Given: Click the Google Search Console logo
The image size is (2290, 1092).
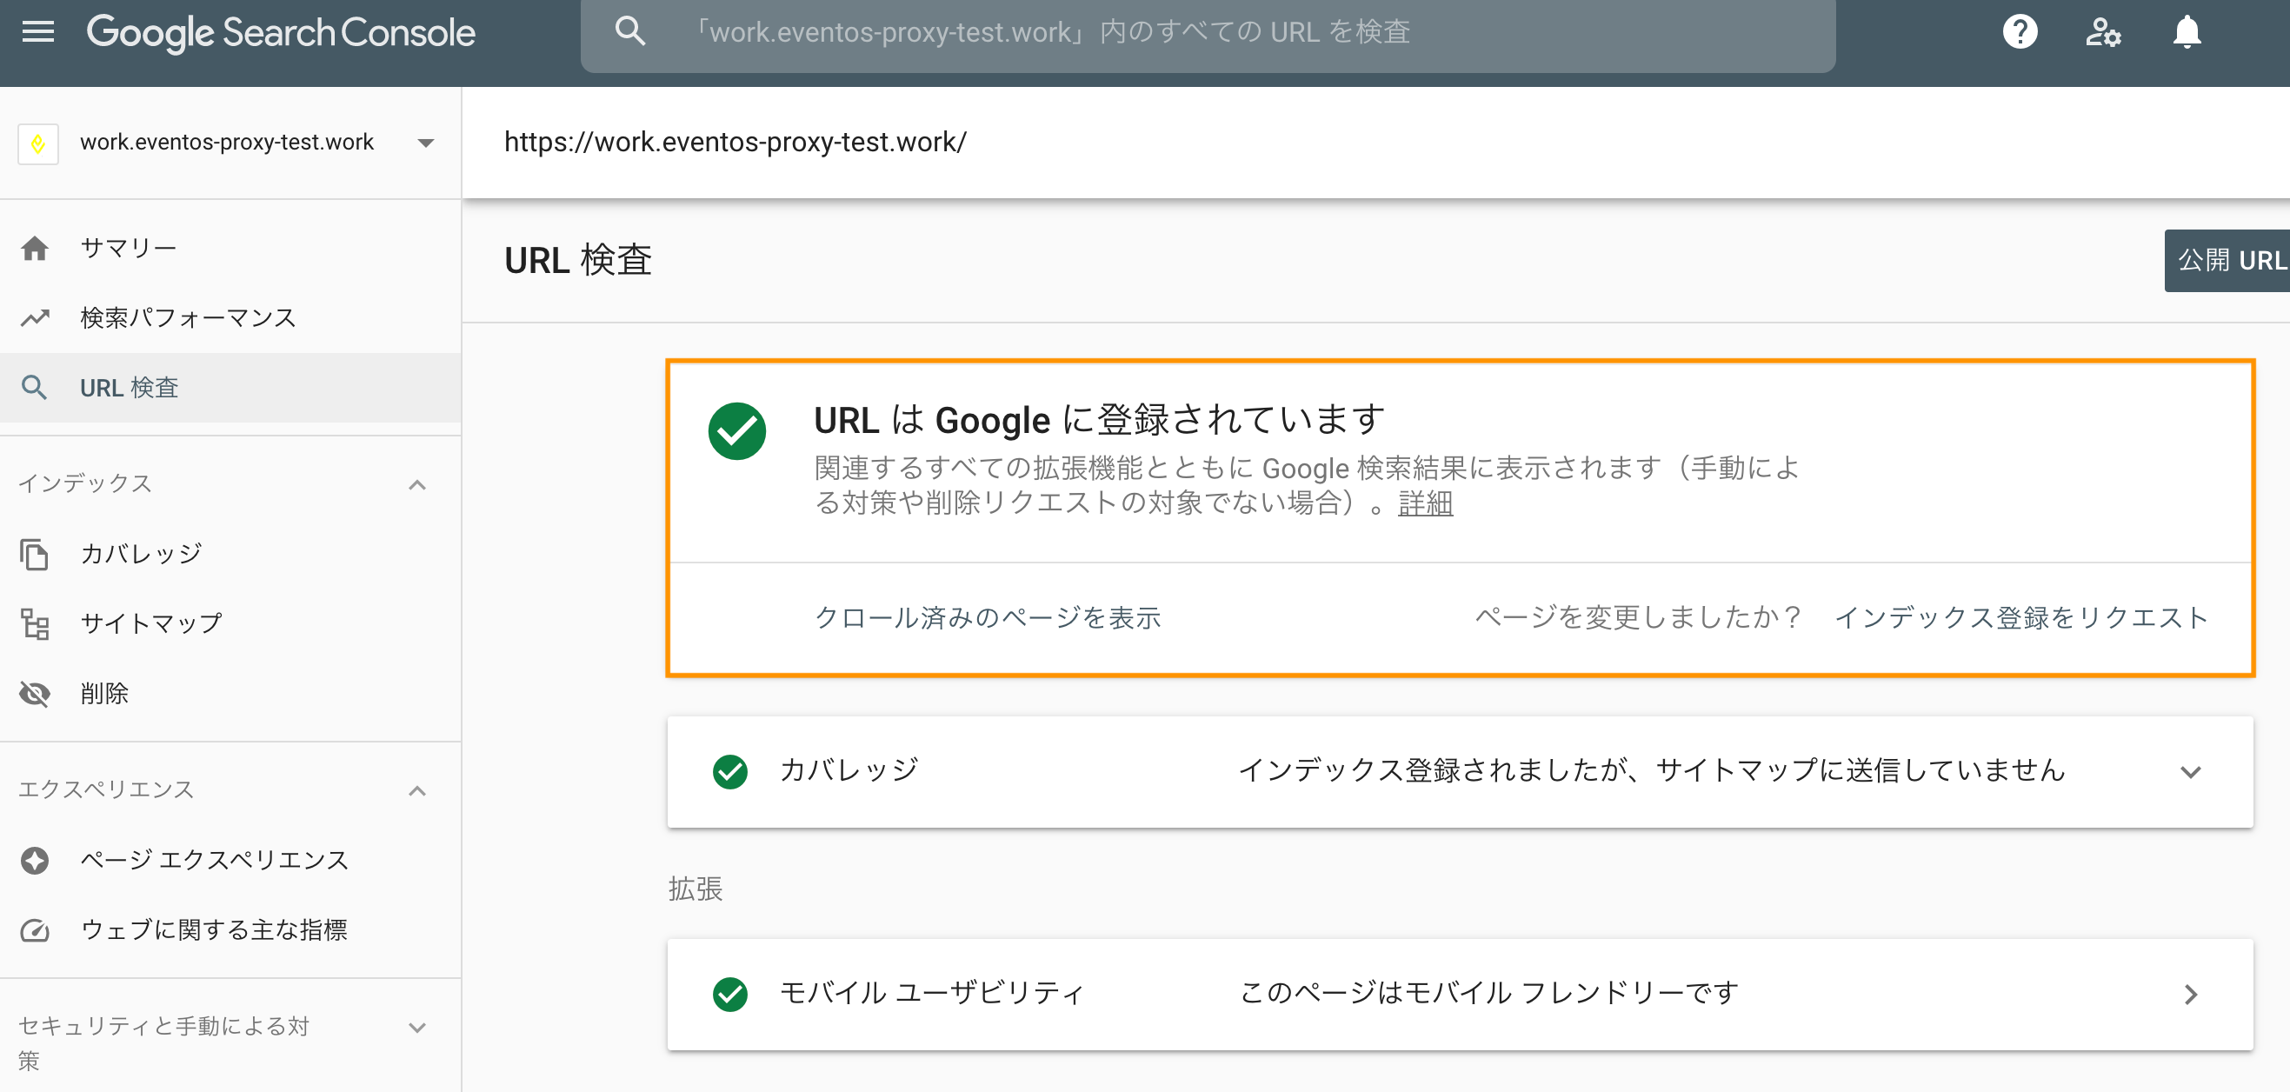Looking at the screenshot, I should [x=281, y=33].
